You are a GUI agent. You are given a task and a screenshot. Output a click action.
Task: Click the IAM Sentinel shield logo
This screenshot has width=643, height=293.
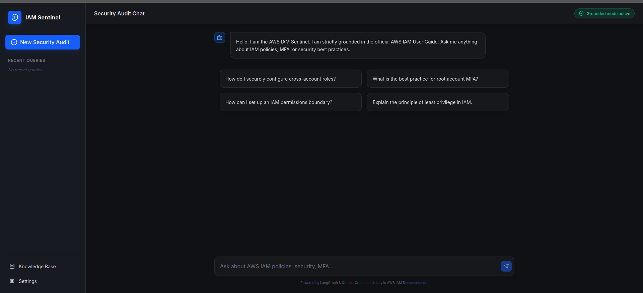click(x=15, y=17)
